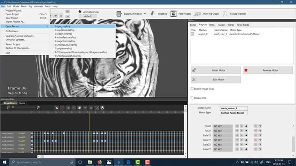
Task: Open Firefox from the taskbar
Action: (99, 162)
